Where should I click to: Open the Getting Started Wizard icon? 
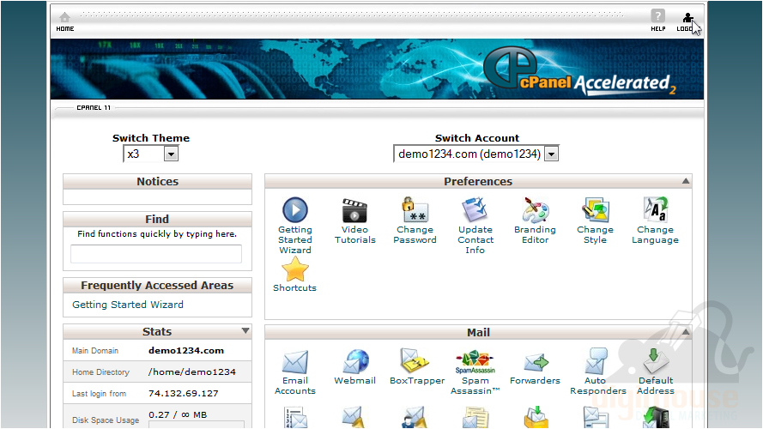pyautogui.click(x=294, y=210)
